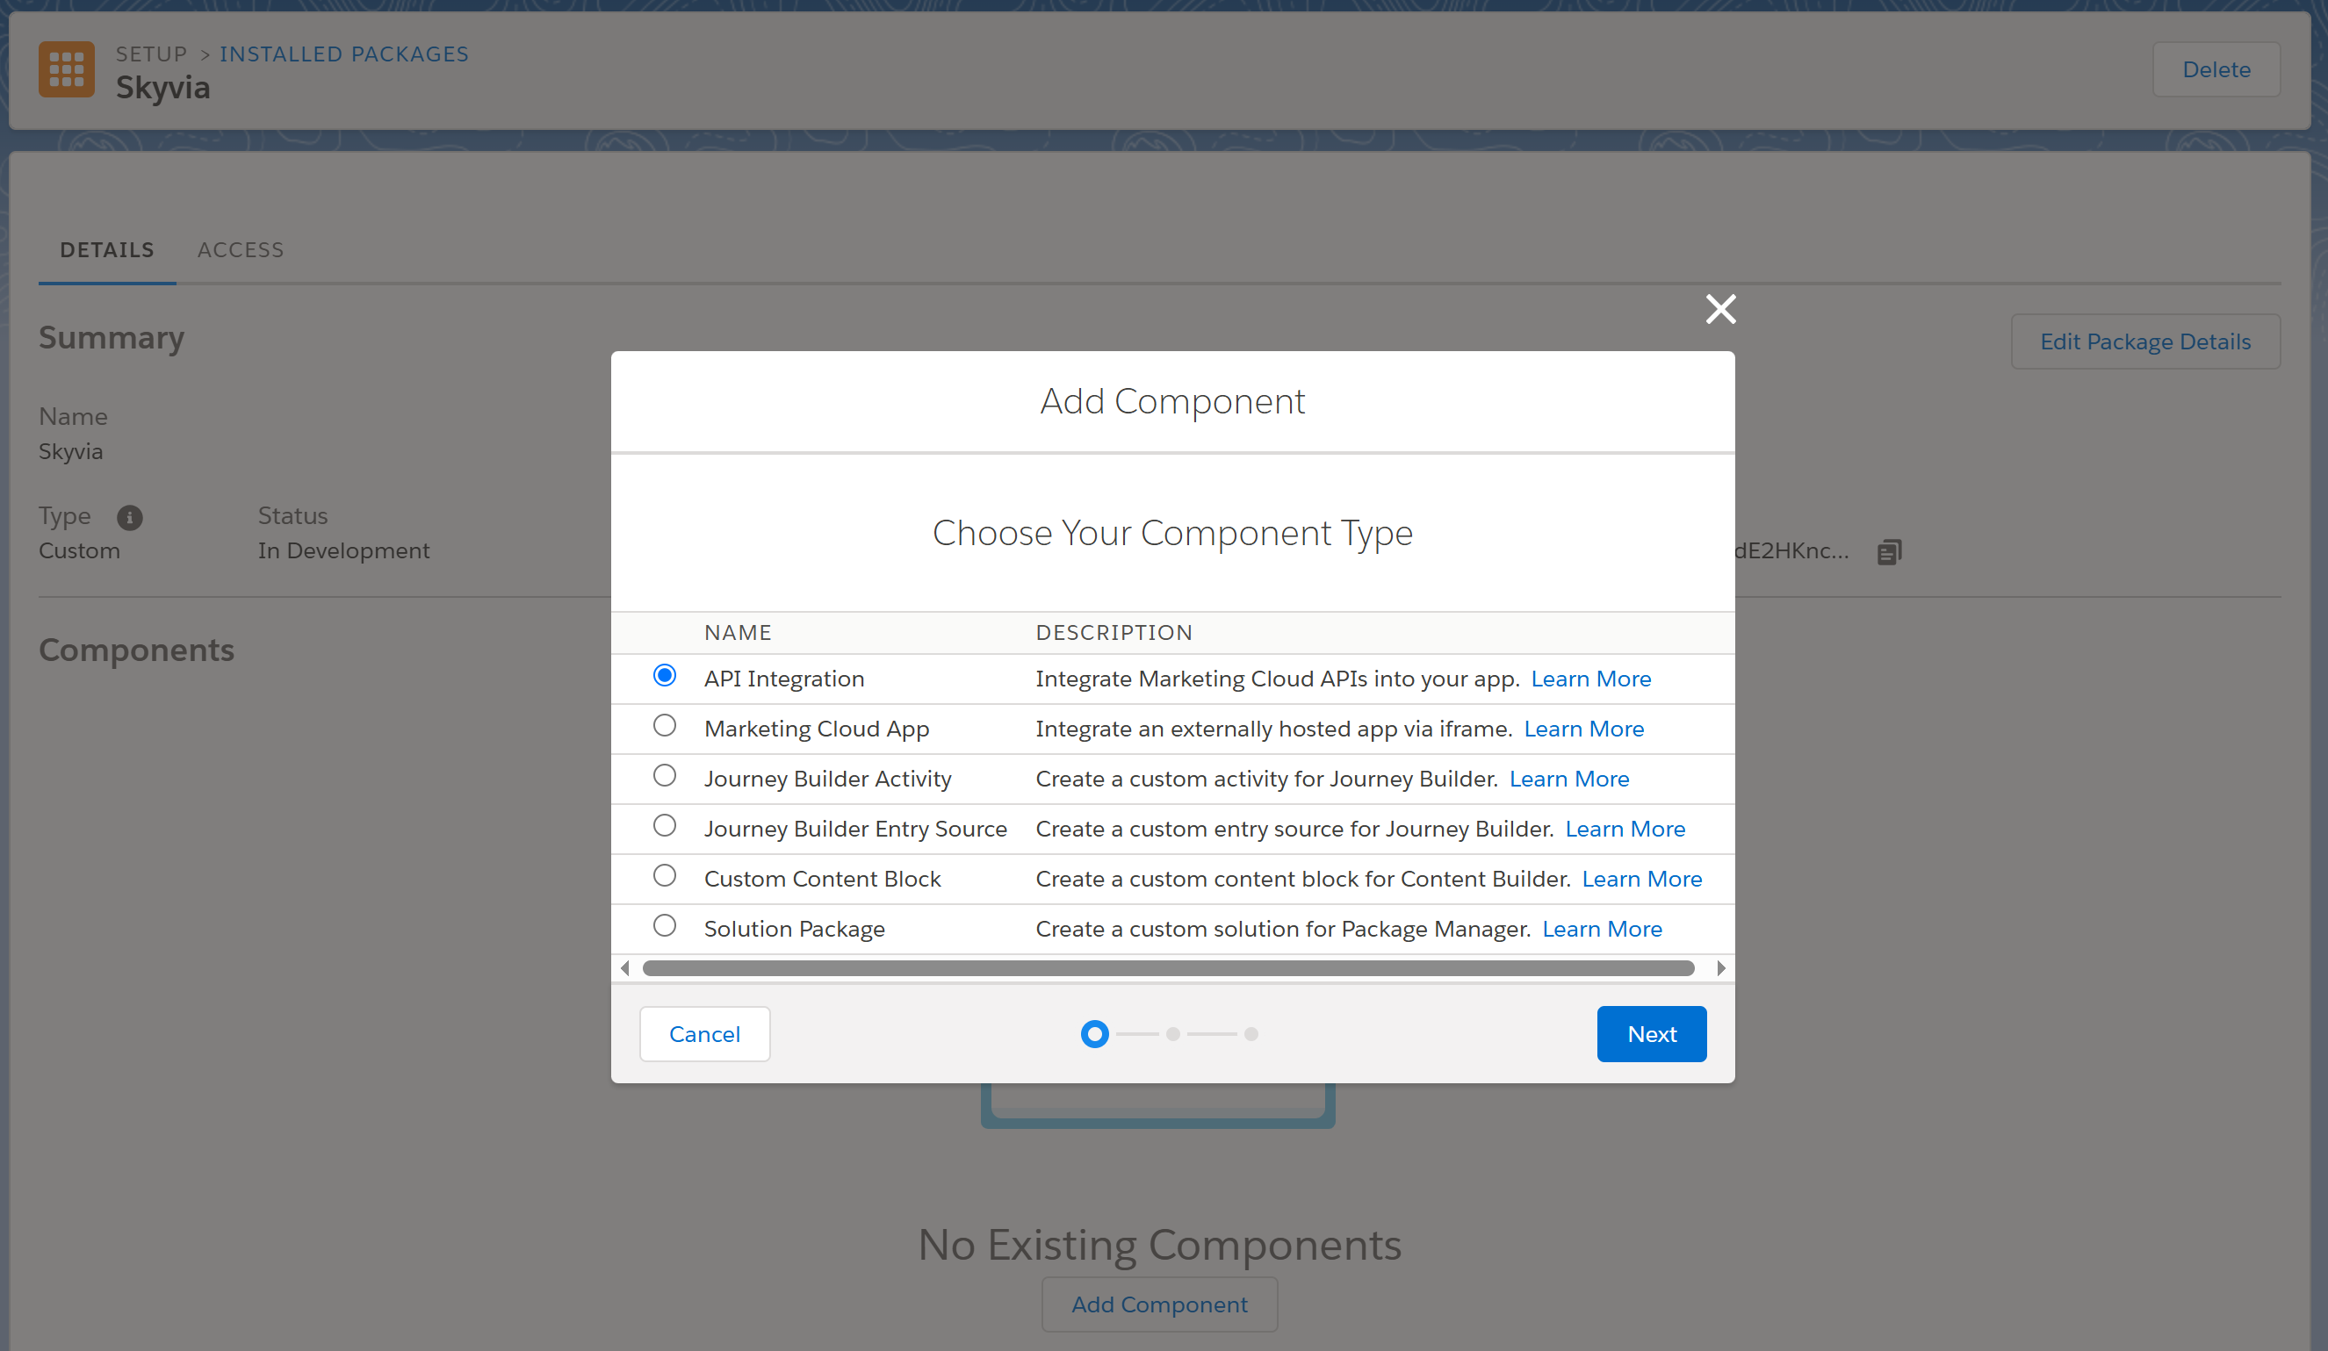Image resolution: width=2328 pixels, height=1351 pixels.
Task: Click the Journey Builder Entry Source label
Action: (x=855, y=829)
